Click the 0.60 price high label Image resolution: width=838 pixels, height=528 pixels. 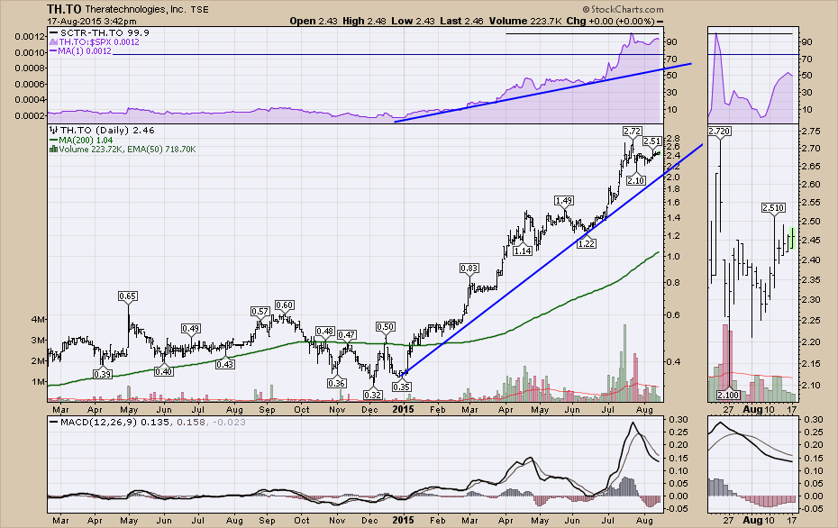[285, 305]
